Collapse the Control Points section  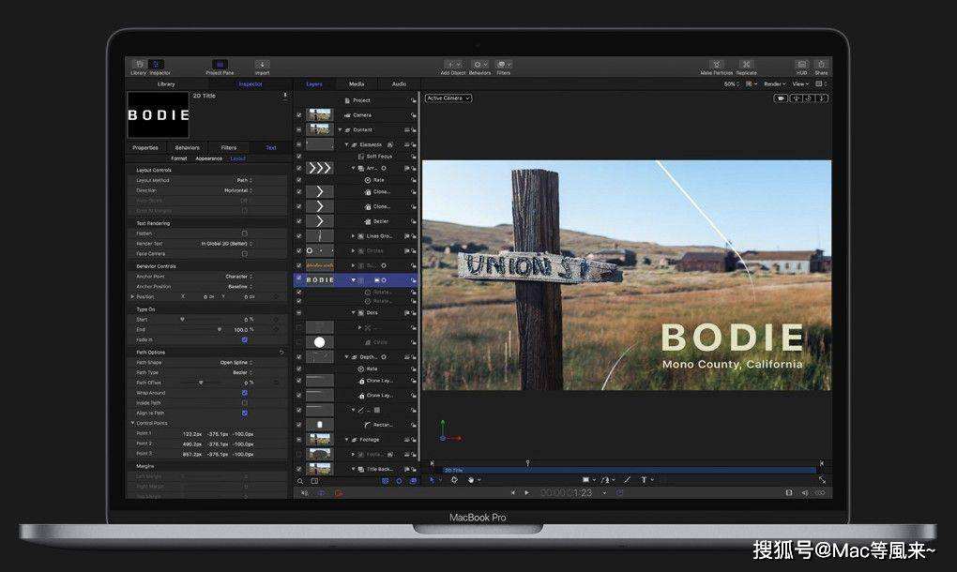coord(132,423)
